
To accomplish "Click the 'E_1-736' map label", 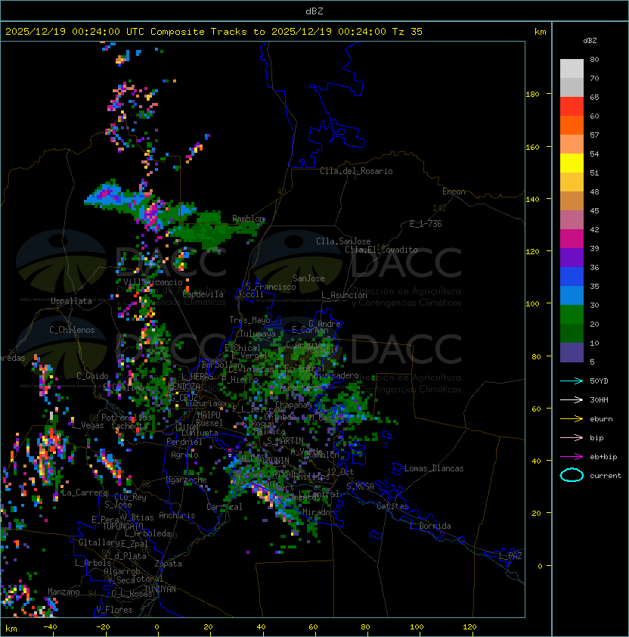I will pyautogui.click(x=426, y=224).
